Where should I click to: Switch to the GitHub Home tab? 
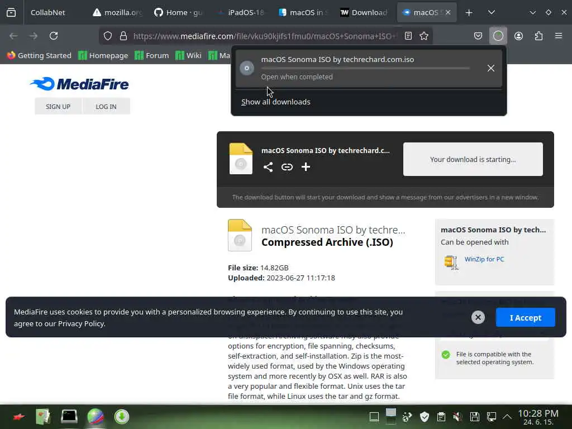pos(178,12)
